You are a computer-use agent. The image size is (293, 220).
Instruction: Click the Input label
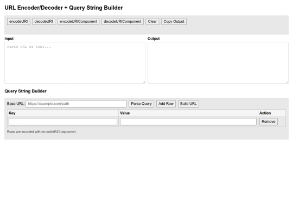(x=9, y=39)
